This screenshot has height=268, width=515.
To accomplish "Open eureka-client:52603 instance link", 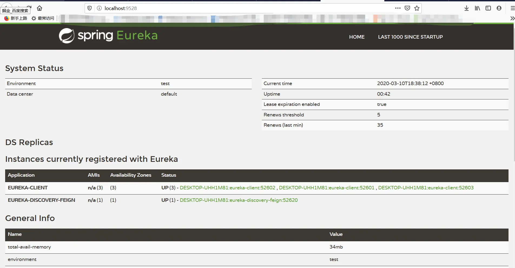I will (426, 188).
